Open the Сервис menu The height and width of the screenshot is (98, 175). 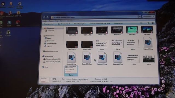(x=62, y=21)
